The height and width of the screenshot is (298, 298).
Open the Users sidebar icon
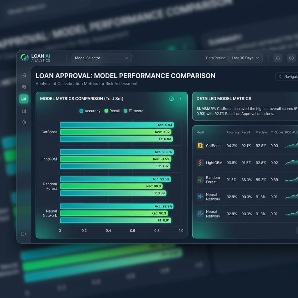pyautogui.click(x=24, y=87)
